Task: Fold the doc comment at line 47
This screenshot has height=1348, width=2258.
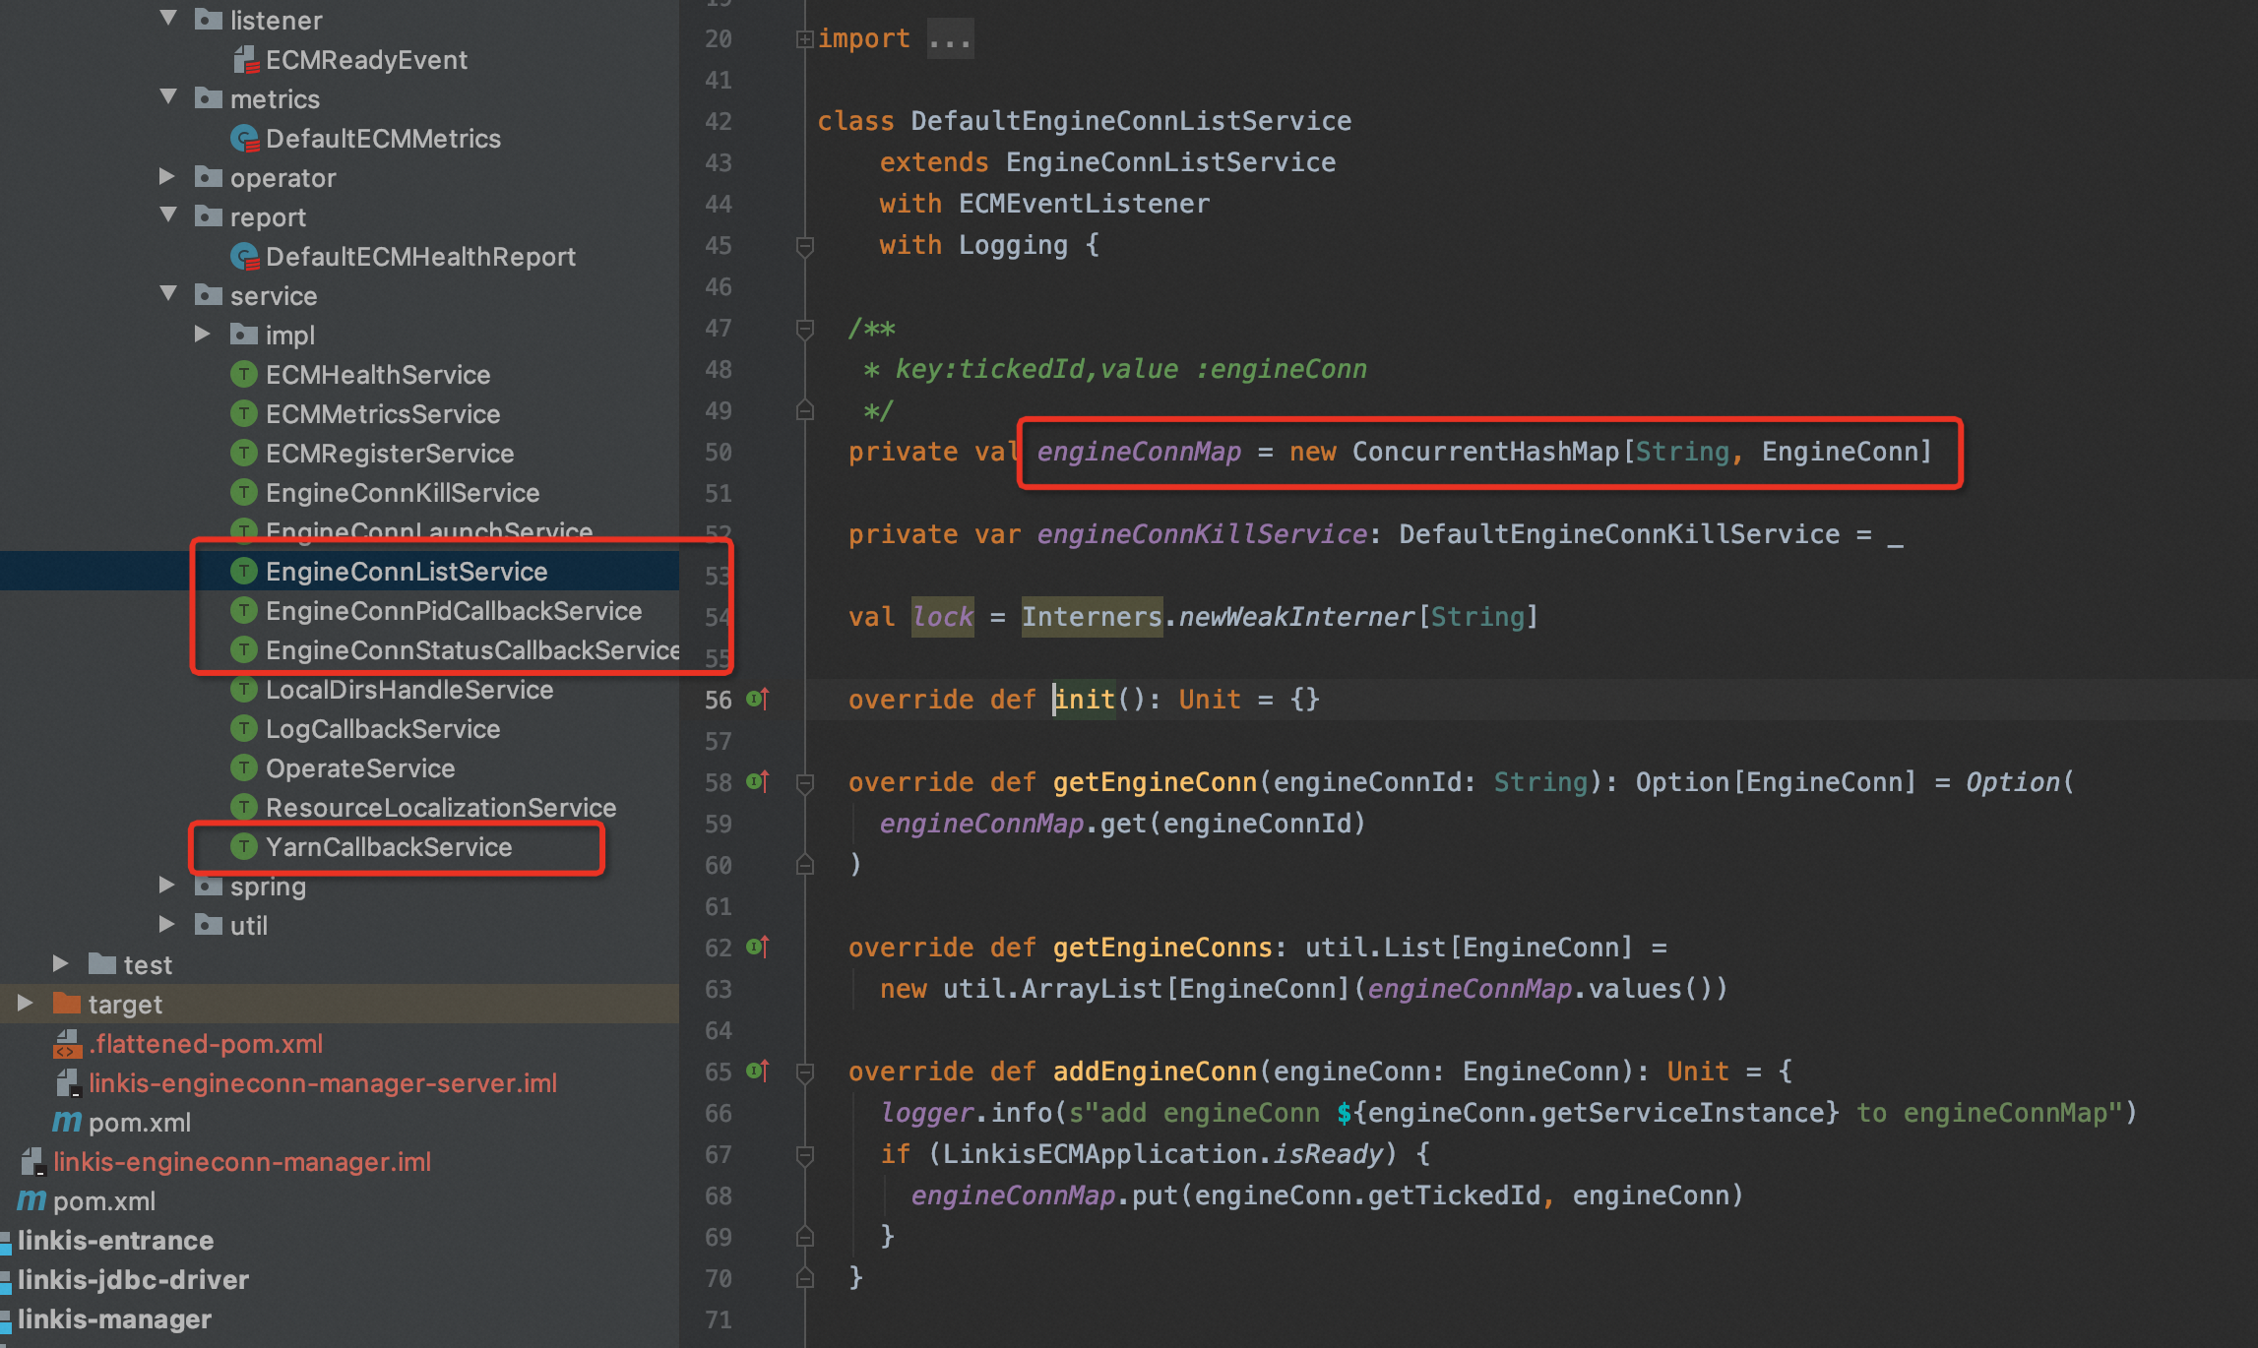Action: pos(804,328)
